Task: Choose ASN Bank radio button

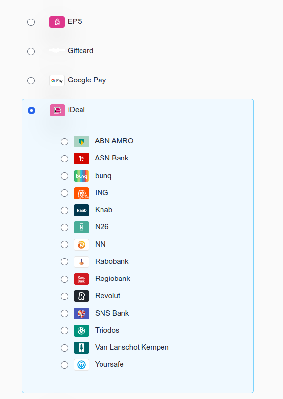Action: [64, 159]
